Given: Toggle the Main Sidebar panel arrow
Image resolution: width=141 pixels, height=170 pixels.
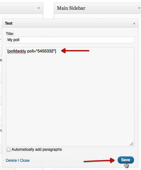Looking at the screenshot, I should (139, 8).
